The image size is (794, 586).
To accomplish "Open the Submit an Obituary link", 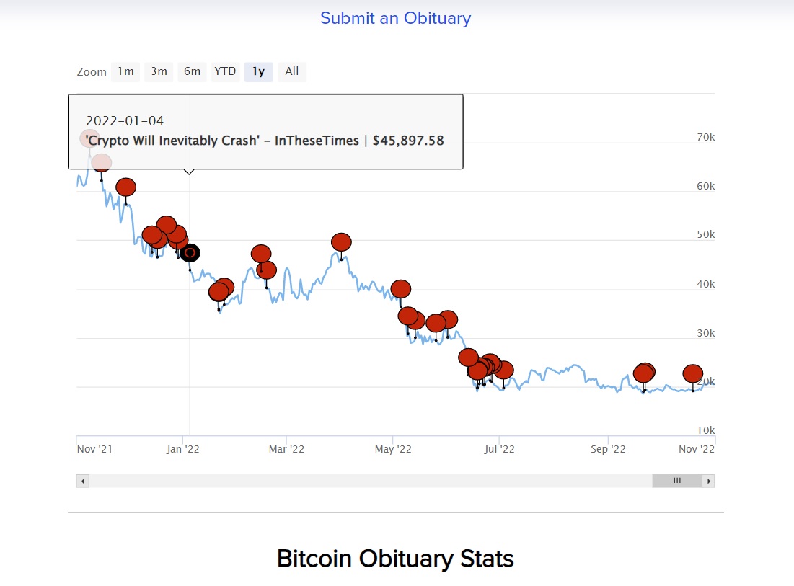I will [x=395, y=18].
